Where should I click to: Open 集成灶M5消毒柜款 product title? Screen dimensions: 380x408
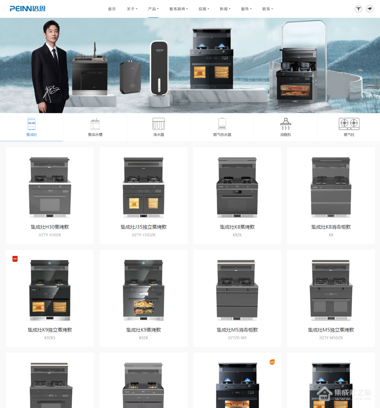click(237, 330)
